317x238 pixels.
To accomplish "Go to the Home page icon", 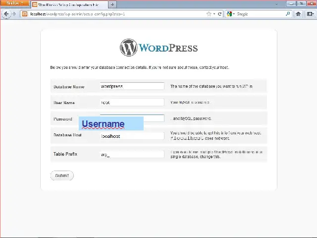I will pos(298,14).
